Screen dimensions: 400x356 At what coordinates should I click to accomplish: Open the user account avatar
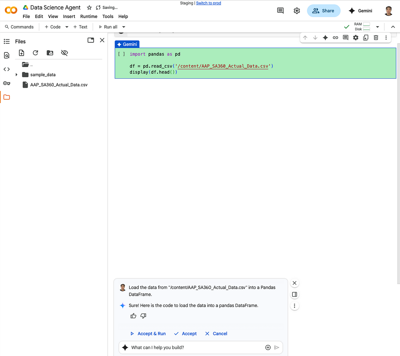[x=388, y=11]
